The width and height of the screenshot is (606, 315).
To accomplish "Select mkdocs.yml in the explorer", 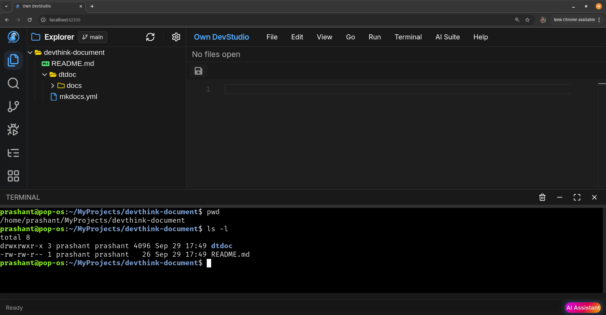I will click(x=78, y=97).
